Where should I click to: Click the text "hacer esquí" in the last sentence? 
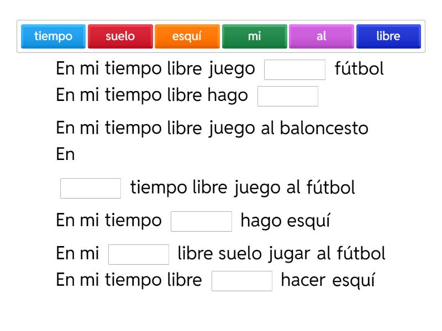click(328, 280)
